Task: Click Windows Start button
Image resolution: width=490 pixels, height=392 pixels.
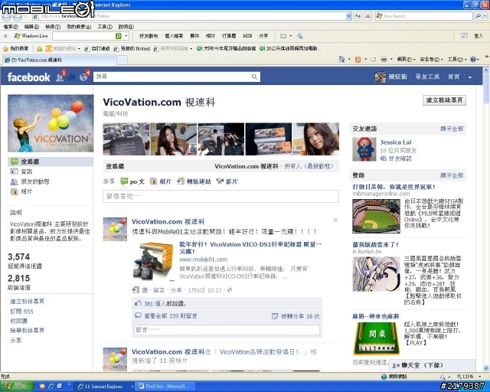Action: coord(17,387)
